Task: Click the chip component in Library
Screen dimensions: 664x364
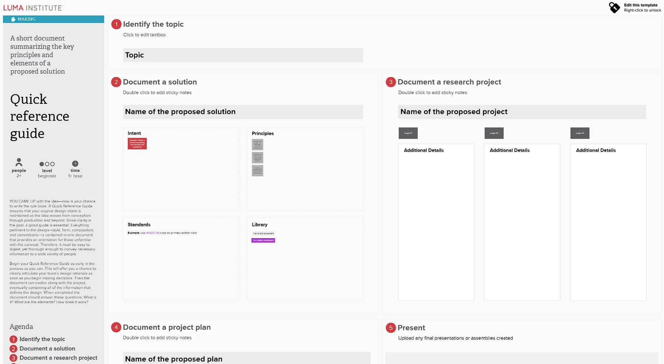Action: point(263,233)
